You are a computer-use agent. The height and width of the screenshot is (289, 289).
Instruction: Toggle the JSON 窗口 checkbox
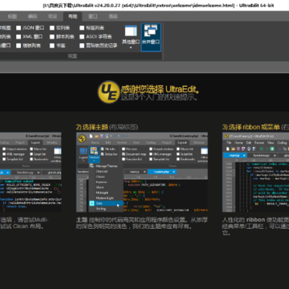pos(18,28)
